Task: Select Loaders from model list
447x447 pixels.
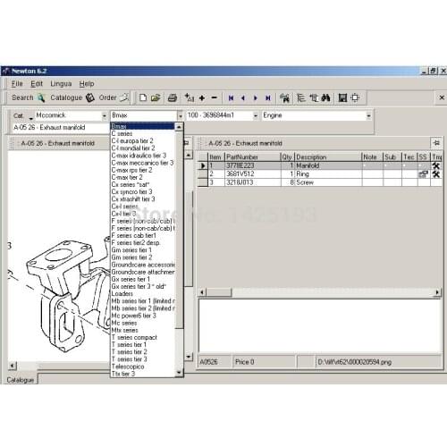Action: (x=142, y=293)
